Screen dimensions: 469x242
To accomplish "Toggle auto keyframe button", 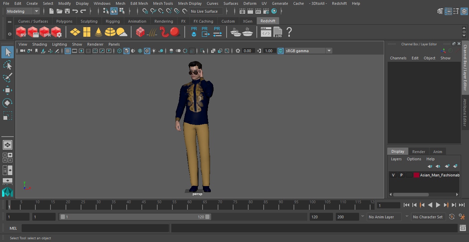I will coord(452,217).
